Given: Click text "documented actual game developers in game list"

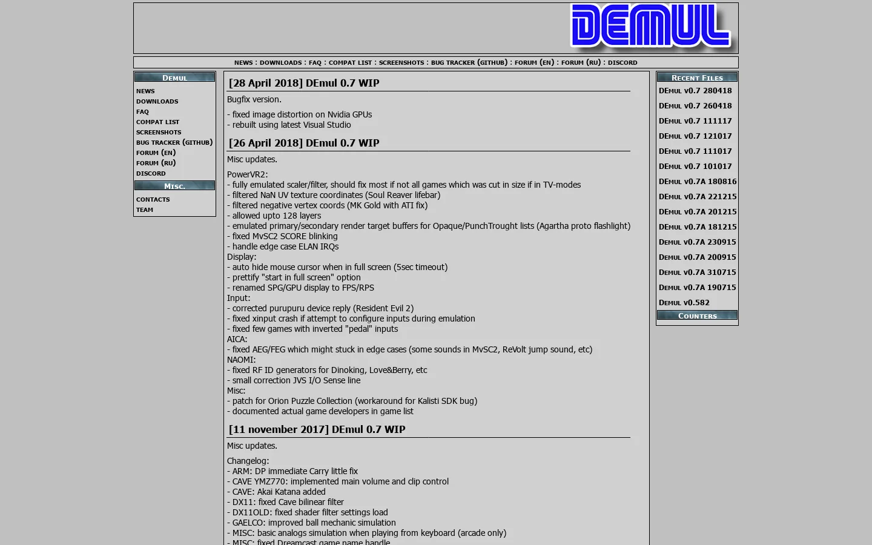Looking at the screenshot, I should (x=323, y=411).
